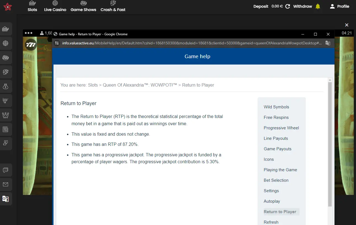Close the game overlay with the X

point(347,25)
